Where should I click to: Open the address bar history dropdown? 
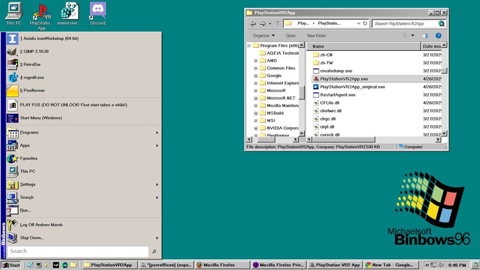coord(359,23)
